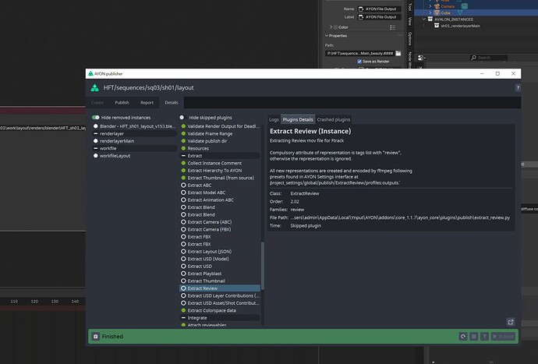Viewport: 538px width, 364px height.
Task: Click the plugin list vertical scrollbar
Action: point(263,267)
